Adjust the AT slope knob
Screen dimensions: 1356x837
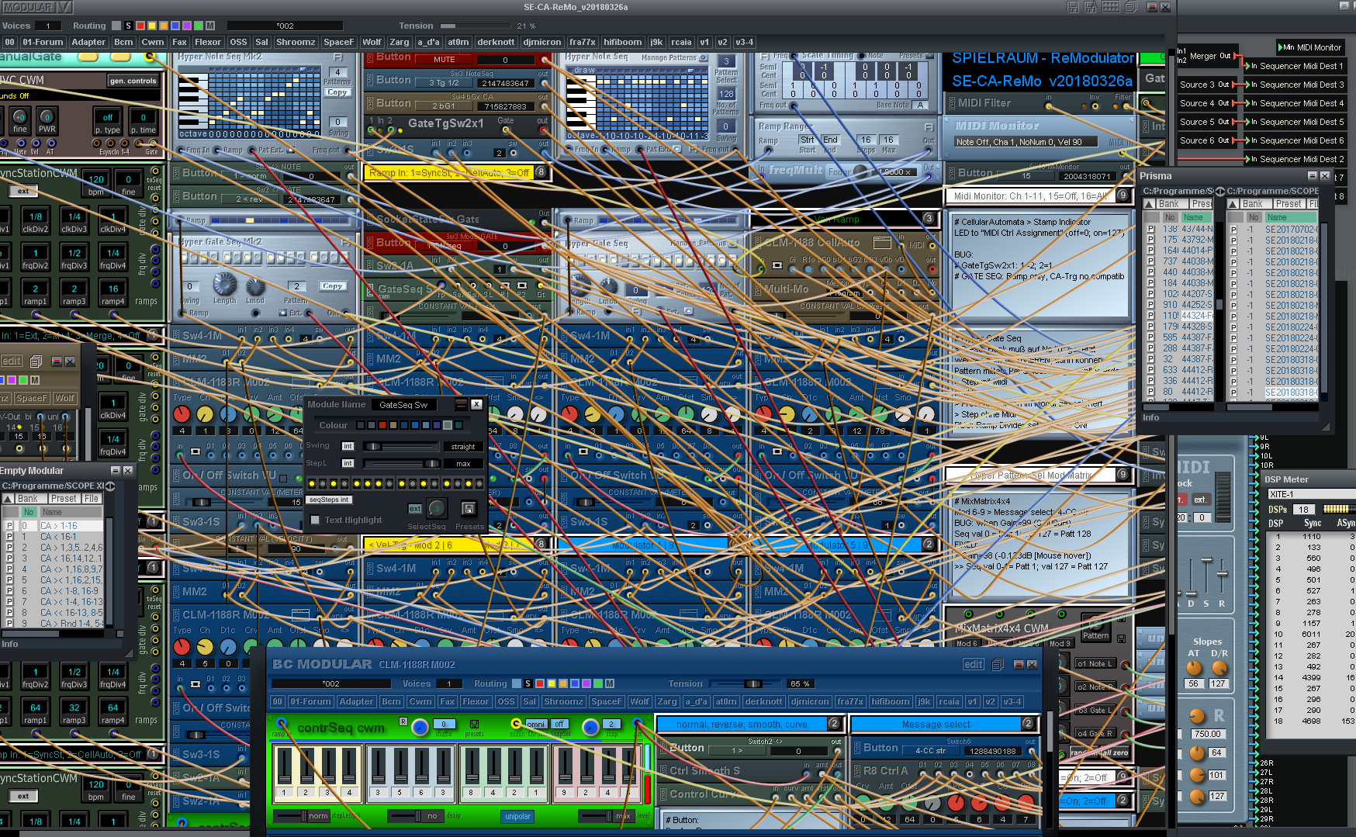pyautogui.click(x=1194, y=668)
